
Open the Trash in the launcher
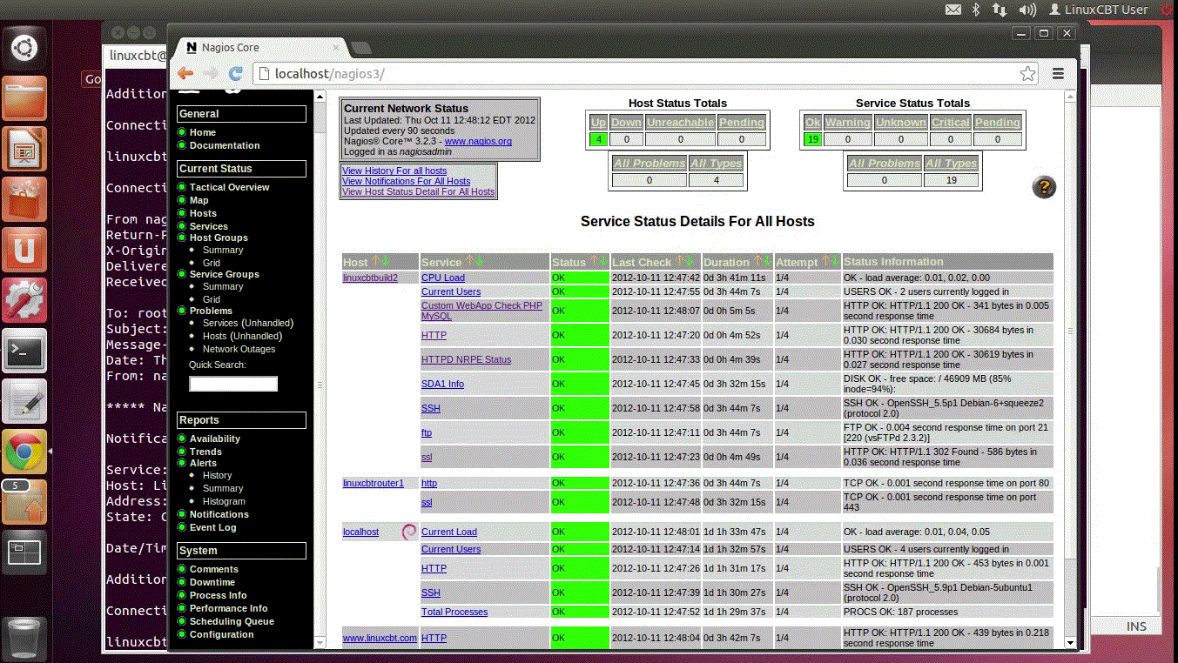pyautogui.click(x=24, y=639)
